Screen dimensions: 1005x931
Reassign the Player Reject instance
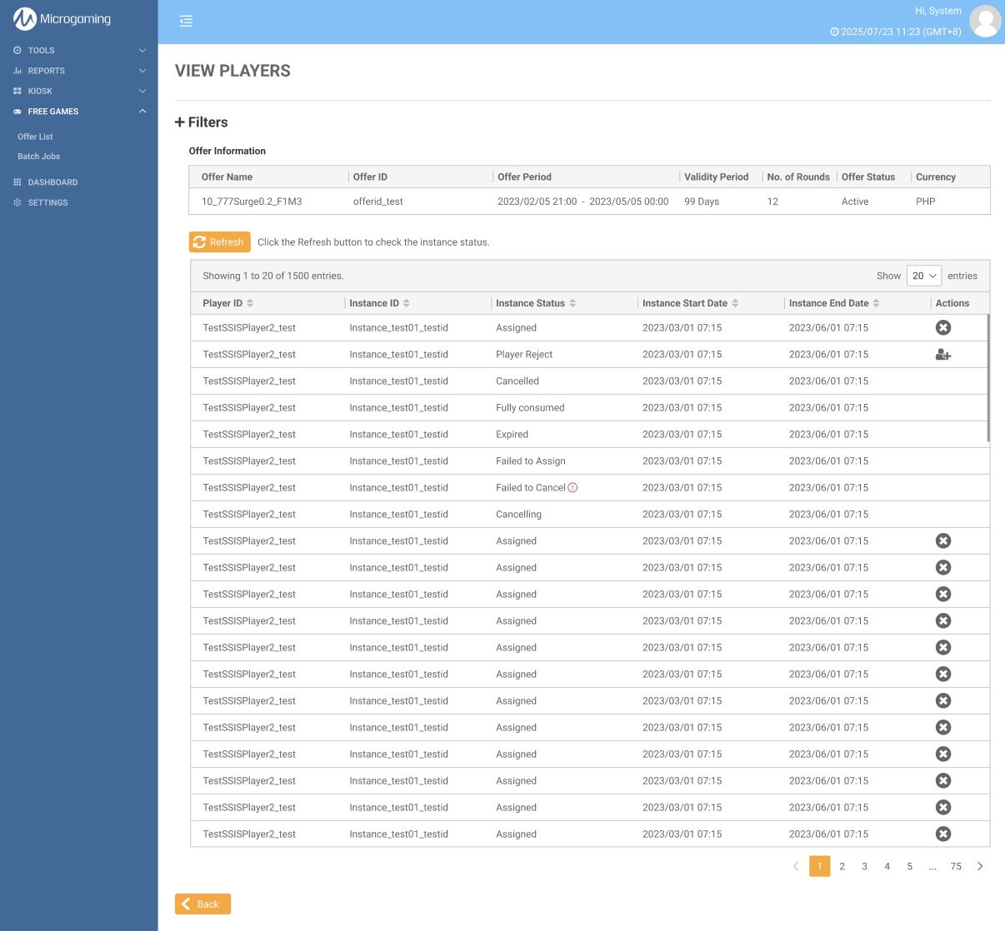pos(943,355)
